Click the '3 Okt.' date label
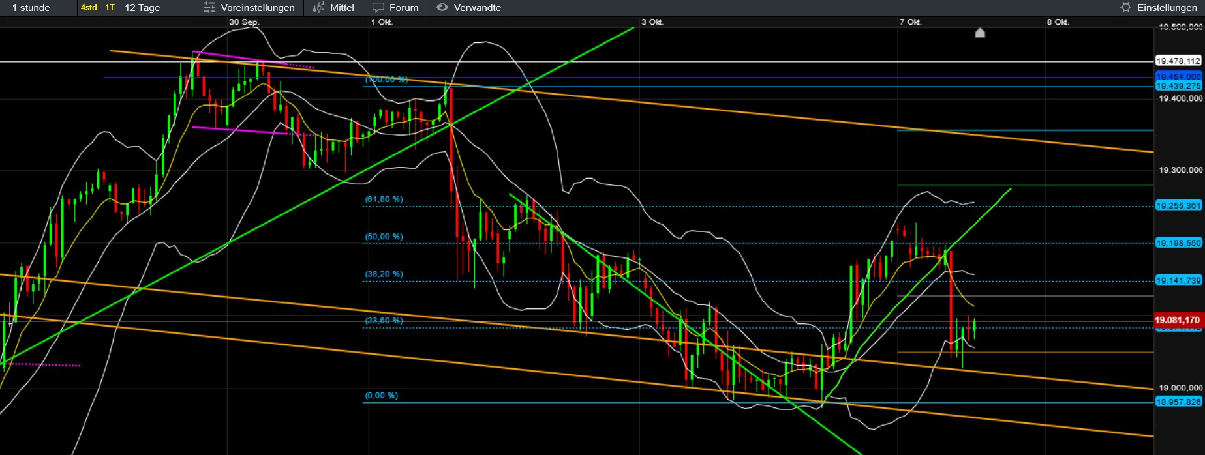 coord(652,22)
